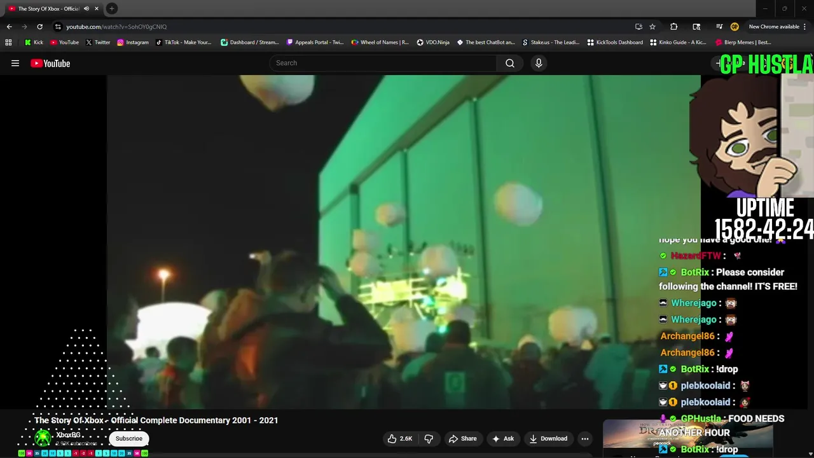The image size is (814, 458).
Task: Open the Kick bookmark
Action: pos(34,43)
